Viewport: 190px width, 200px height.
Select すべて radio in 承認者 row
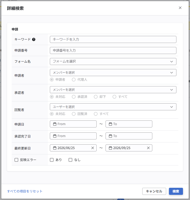click(x=114, y=97)
